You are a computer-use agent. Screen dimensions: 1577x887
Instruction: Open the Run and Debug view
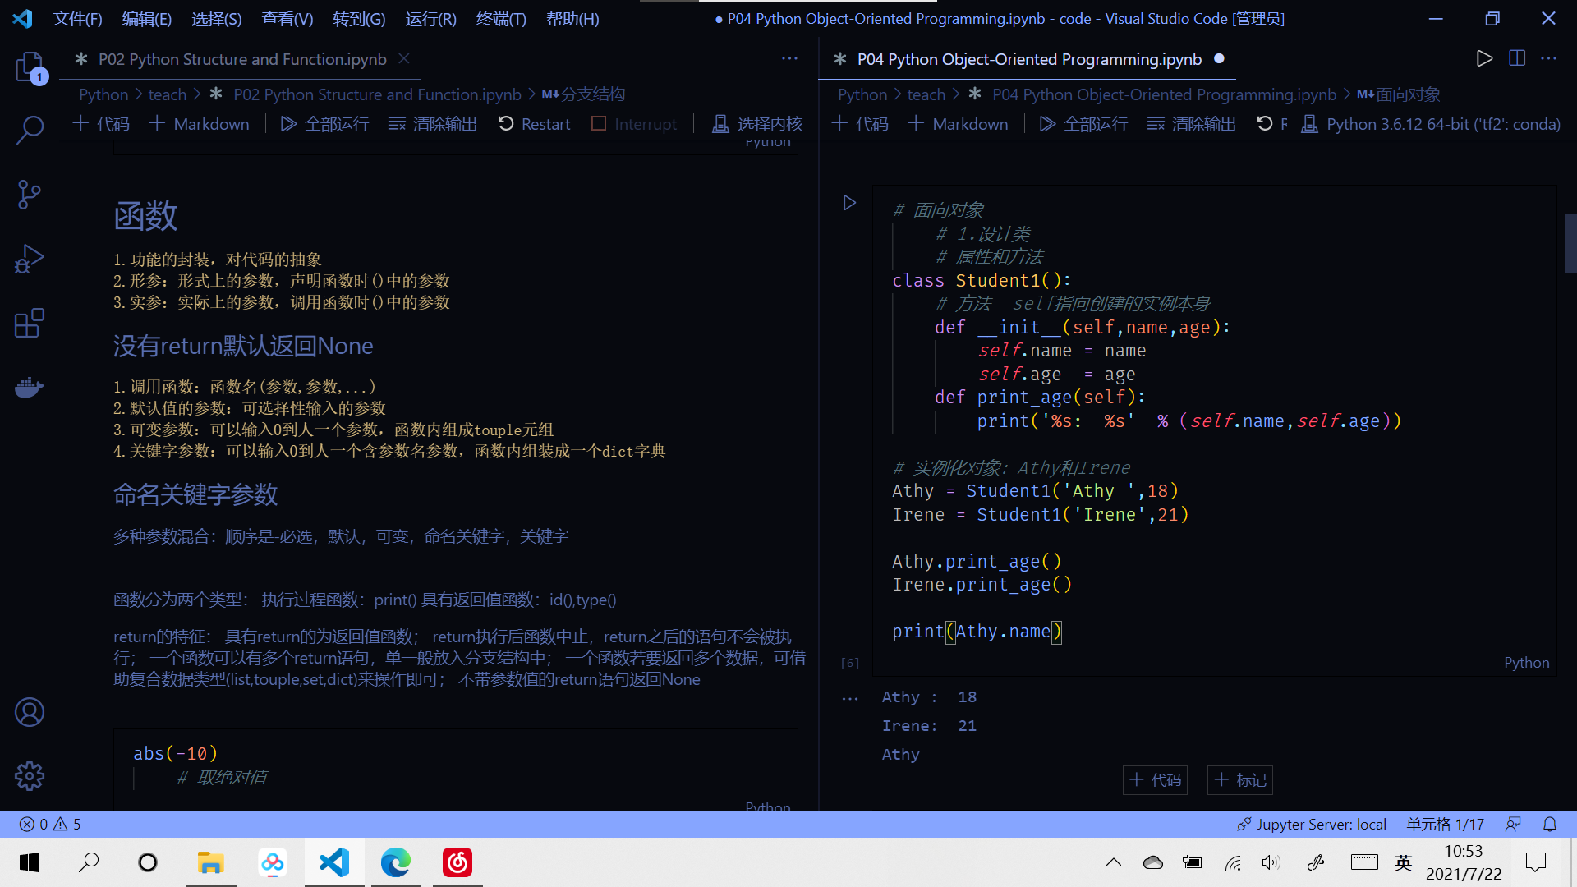point(30,259)
